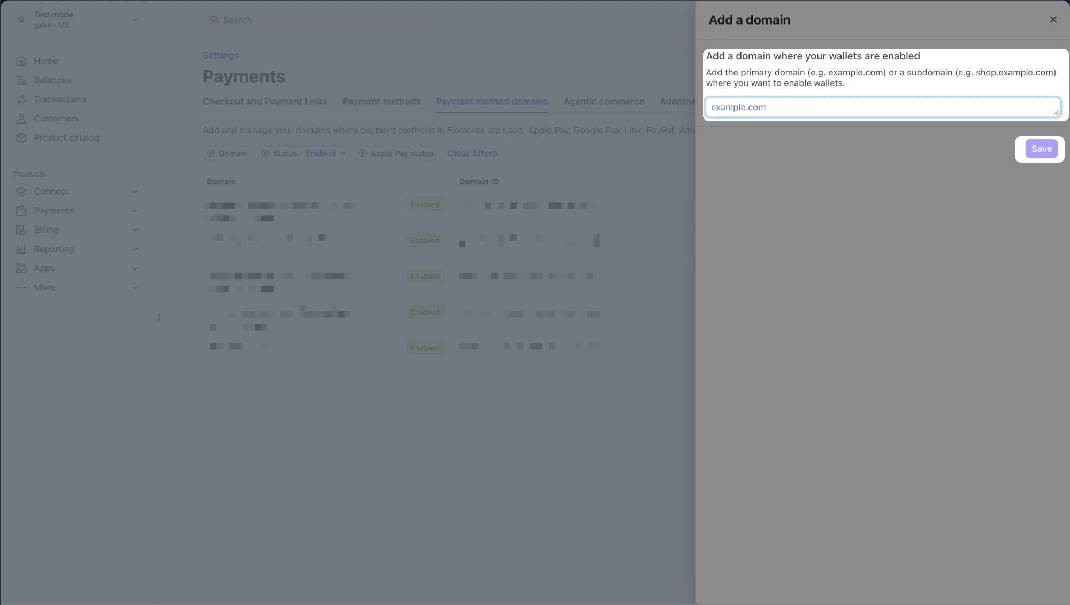This screenshot has width=1070, height=605.
Task: Click the Reporting chart icon
Action: [x=21, y=249]
